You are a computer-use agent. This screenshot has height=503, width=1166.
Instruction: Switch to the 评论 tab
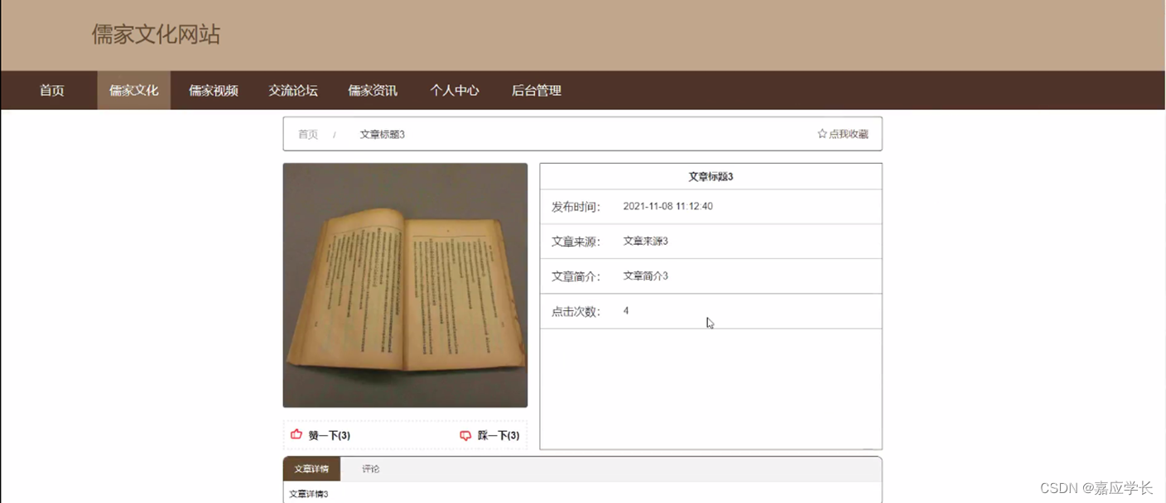coord(371,469)
